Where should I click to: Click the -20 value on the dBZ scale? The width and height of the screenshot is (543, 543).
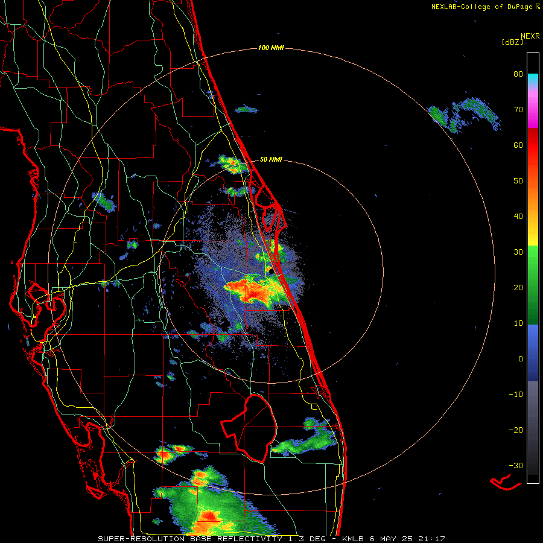(516, 430)
